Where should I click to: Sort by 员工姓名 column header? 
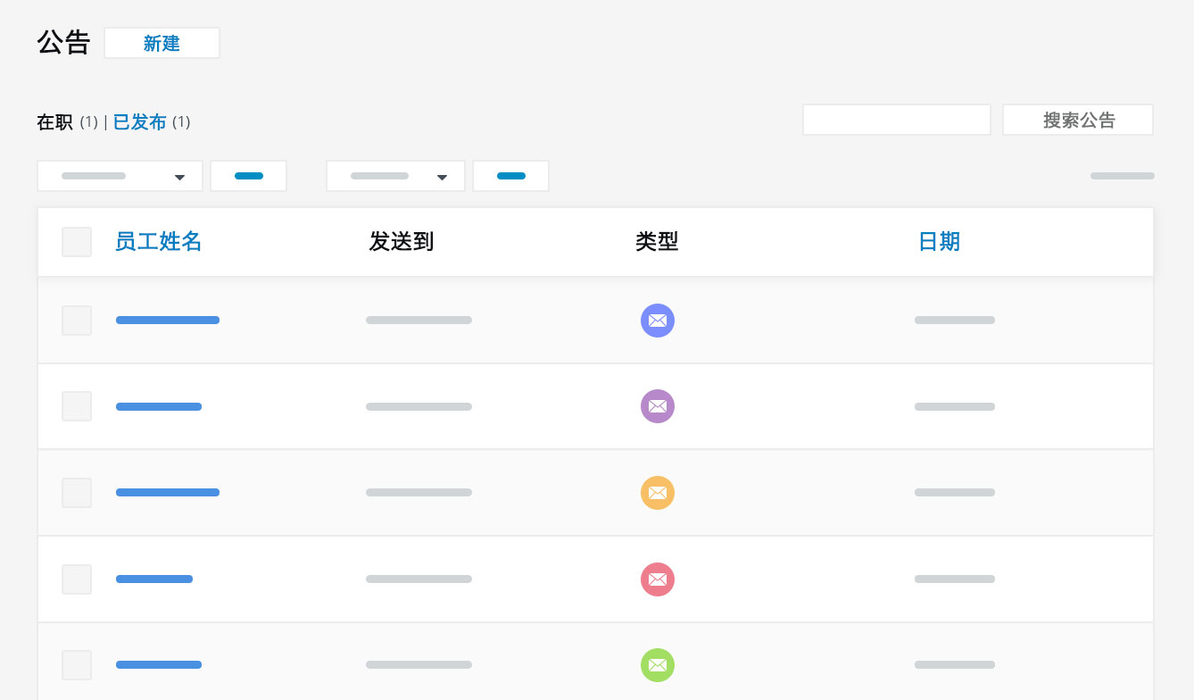pyautogui.click(x=158, y=242)
